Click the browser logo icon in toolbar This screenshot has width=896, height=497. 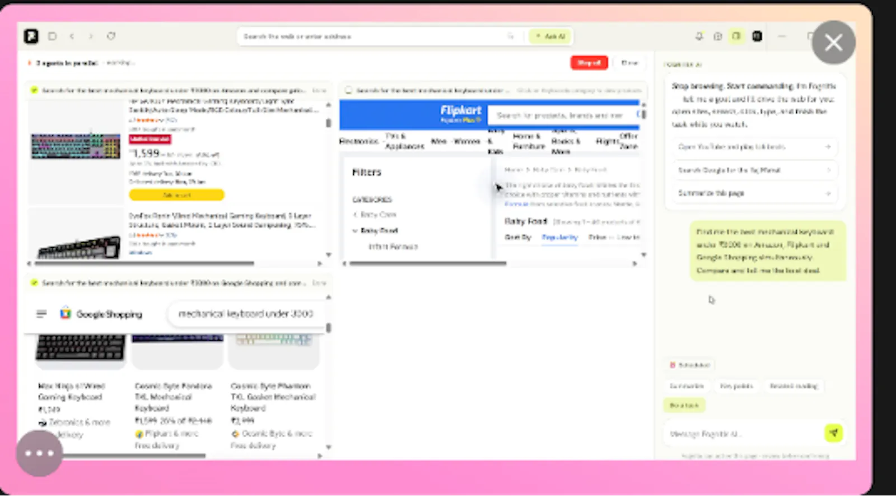[31, 36]
